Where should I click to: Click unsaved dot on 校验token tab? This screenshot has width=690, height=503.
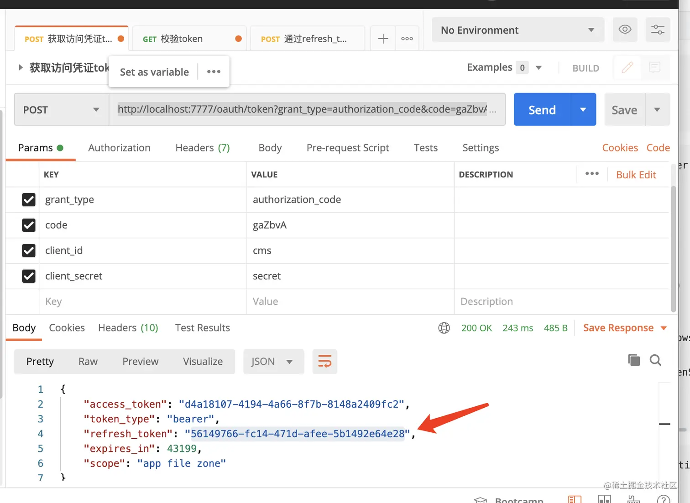coord(238,39)
